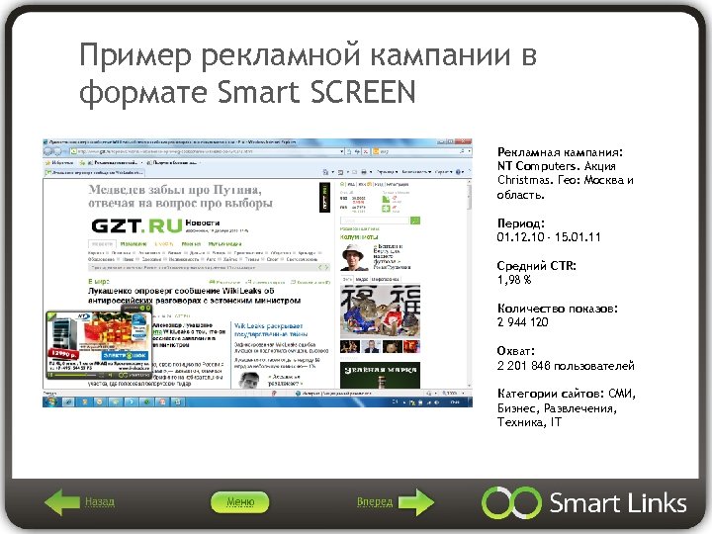Viewport: 712px width, 534px height.
Task: Select the Охват: label
Action: (x=516, y=351)
